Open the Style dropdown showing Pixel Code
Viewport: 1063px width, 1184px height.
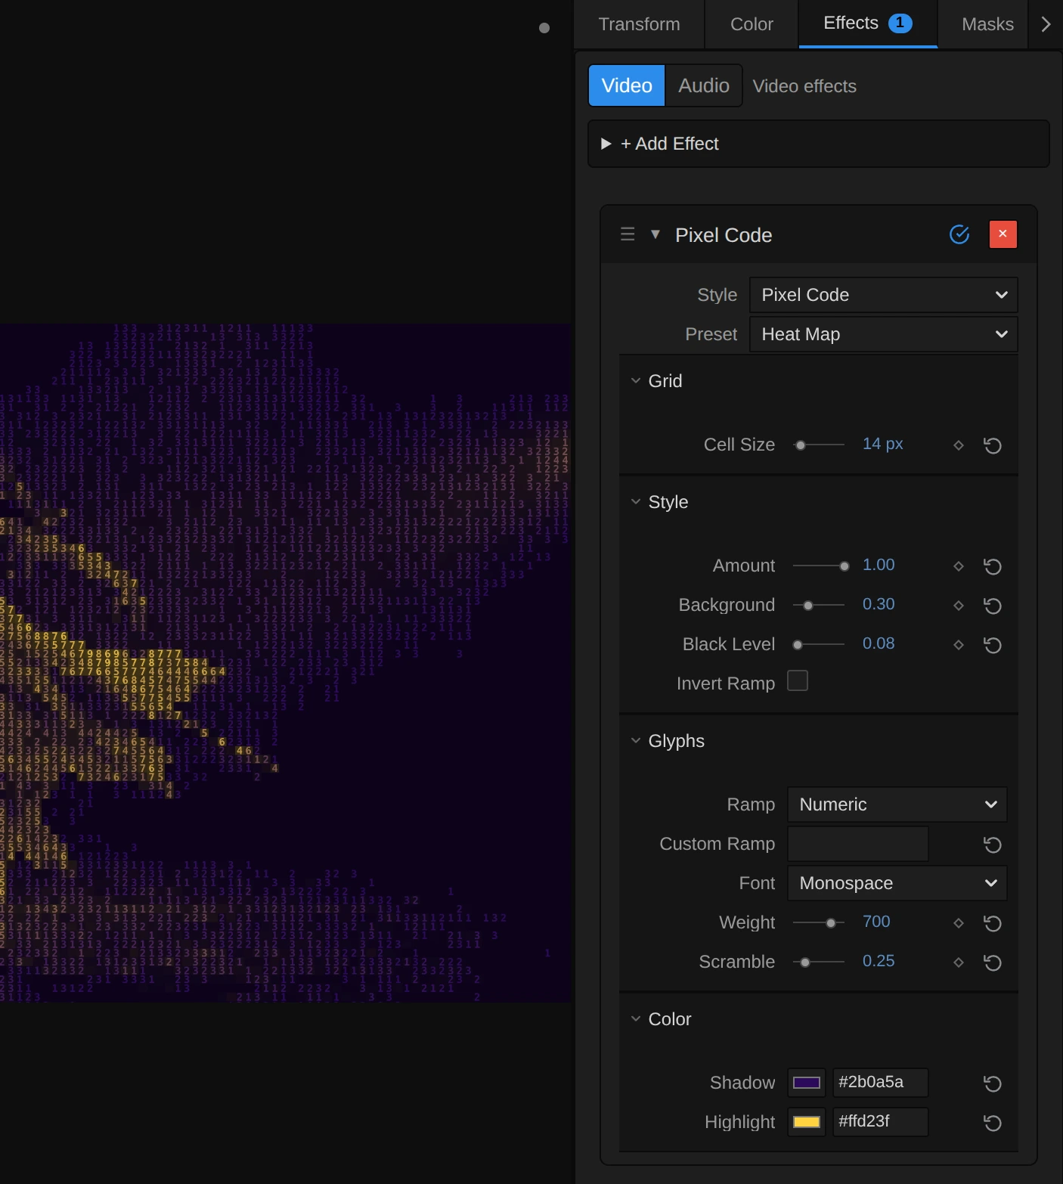(883, 295)
